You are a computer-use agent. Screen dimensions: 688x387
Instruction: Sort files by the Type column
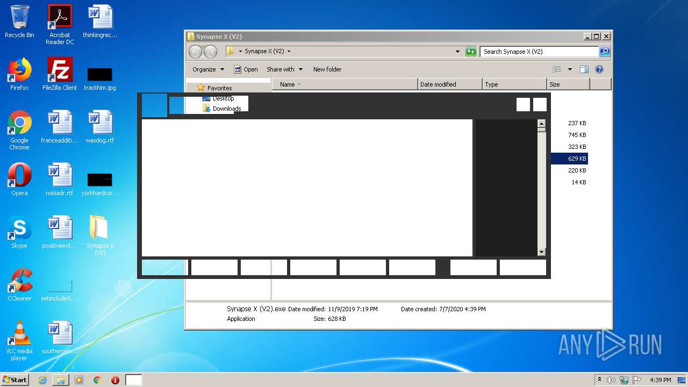click(514, 84)
